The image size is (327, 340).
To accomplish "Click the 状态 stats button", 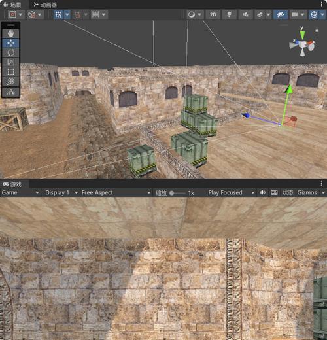I will click(x=288, y=192).
